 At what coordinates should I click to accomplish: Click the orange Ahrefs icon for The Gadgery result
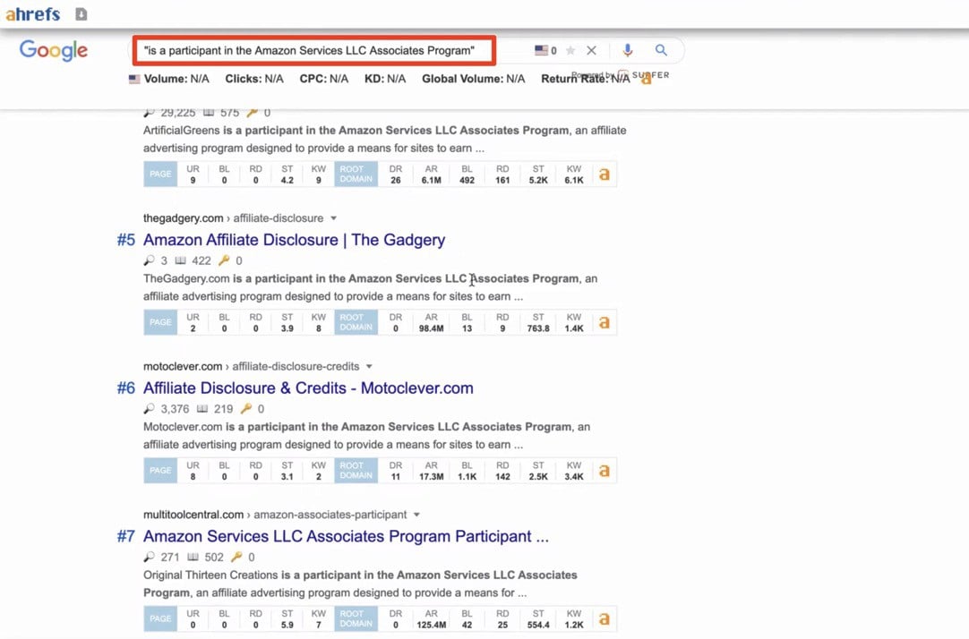[x=605, y=322]
